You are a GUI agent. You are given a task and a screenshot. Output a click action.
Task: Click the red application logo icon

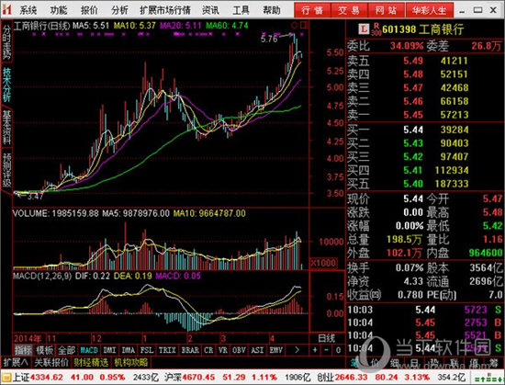[6, 10]
